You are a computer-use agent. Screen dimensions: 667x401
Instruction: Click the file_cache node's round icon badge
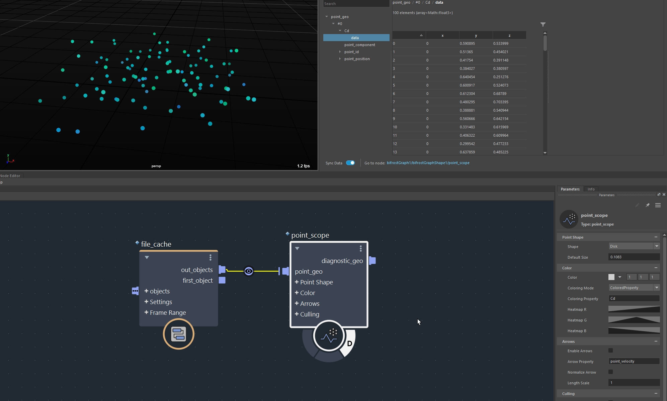[178, 334]
